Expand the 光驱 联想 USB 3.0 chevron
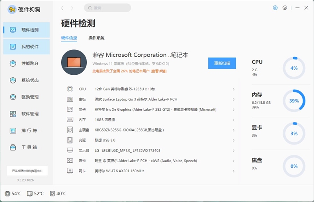This screenshot has width=314, height=202. [x=234, y=140]
